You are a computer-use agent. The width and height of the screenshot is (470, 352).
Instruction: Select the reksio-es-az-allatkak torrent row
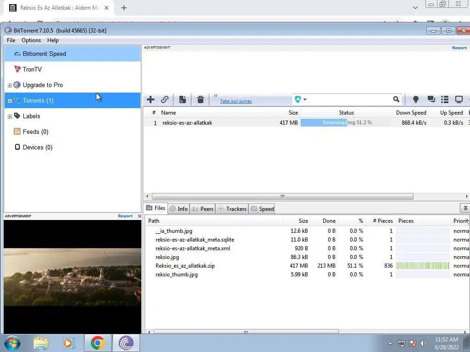point(306,123)
